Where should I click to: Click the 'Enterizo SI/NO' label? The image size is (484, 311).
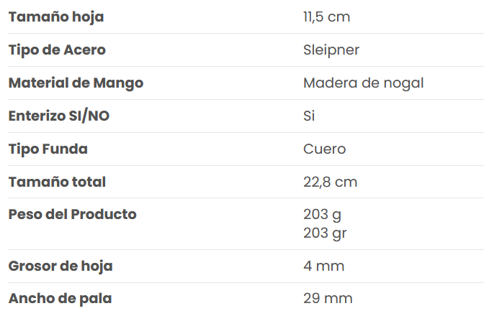59,116
